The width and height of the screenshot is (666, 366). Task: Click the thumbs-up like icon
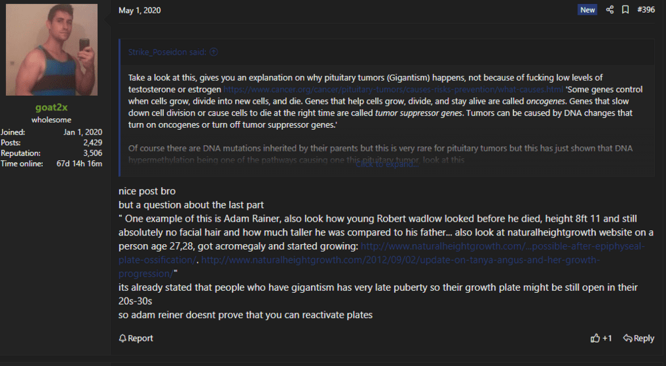(x=595, y=338)
